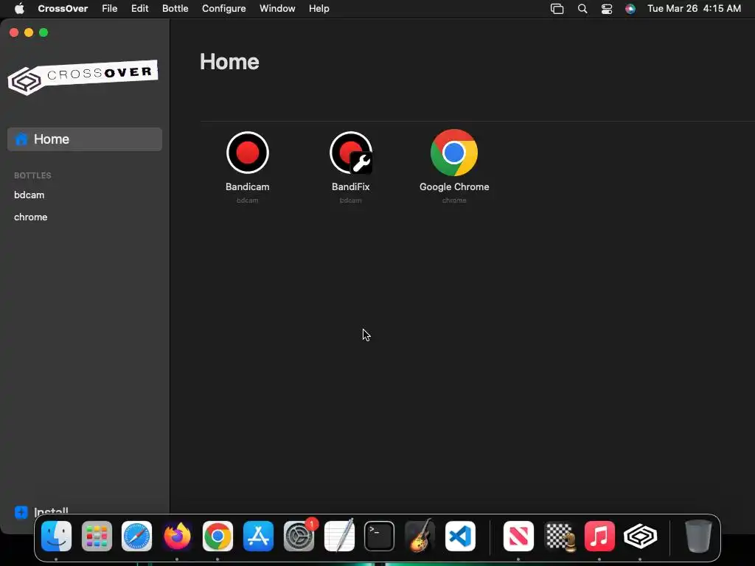Open the BandiFix repair tool icon
The image size is (755, 566).
351,153
